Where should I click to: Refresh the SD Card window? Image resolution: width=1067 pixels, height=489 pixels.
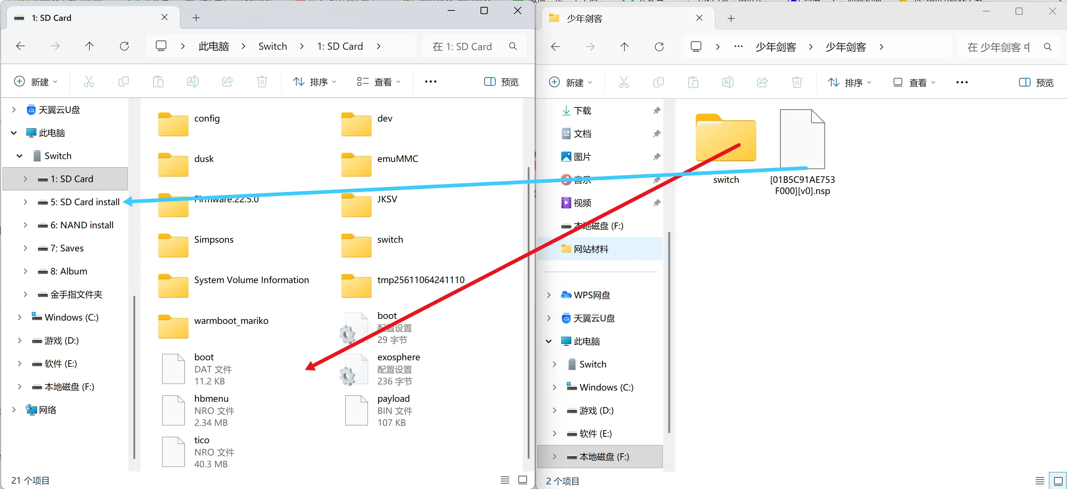pos(124,46)
